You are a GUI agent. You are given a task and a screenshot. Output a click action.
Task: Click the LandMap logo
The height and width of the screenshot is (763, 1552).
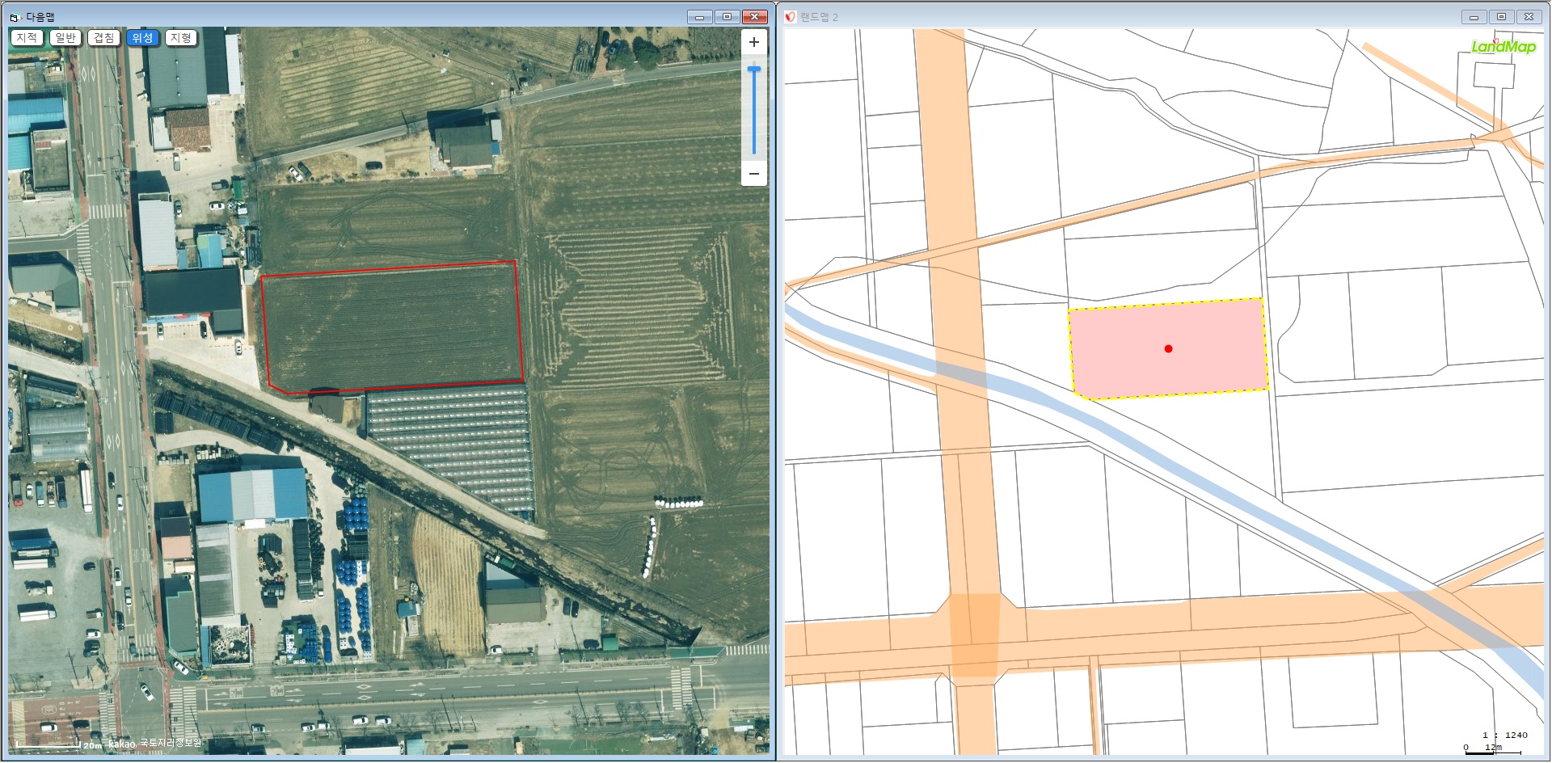pyautogui.click(x=1503, y=47)
